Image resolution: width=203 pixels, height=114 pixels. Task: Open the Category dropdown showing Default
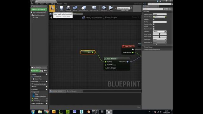(160, 32)
